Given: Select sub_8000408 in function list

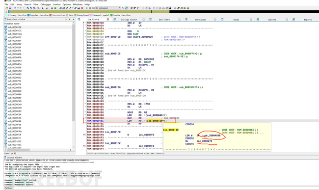Looking at the screenshot, I should [14, 54].
